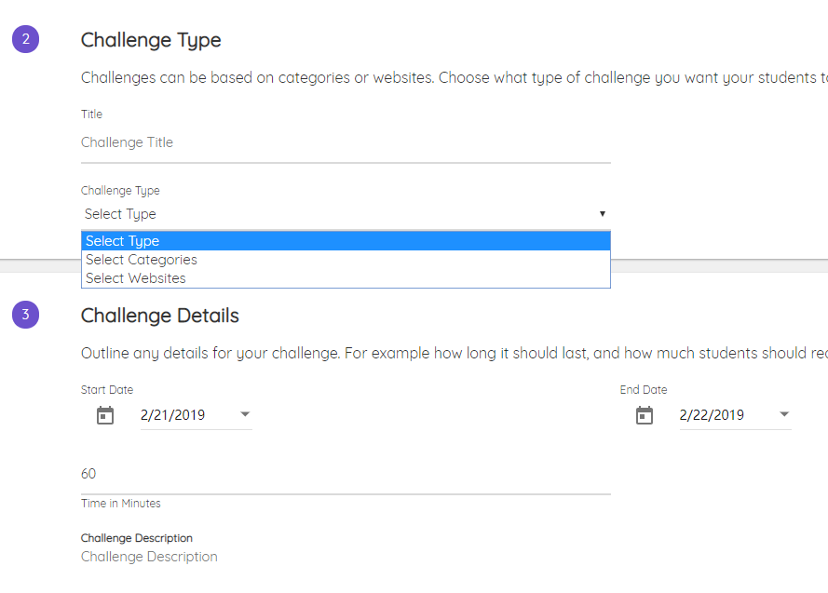Click the purple step 2 badge

coord(25,39)
